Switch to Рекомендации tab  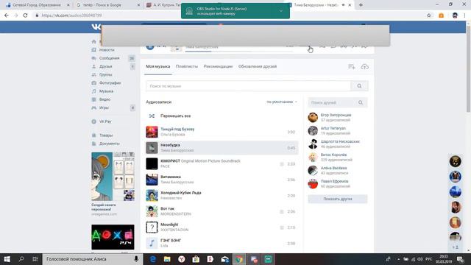point(218,66)
